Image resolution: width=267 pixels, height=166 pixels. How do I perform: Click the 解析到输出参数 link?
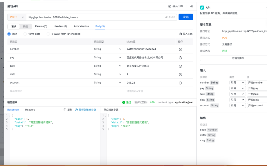pos(87,110)
